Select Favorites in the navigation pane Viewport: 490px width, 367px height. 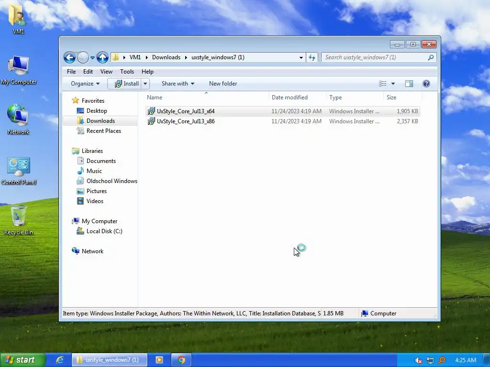[93, 101]
